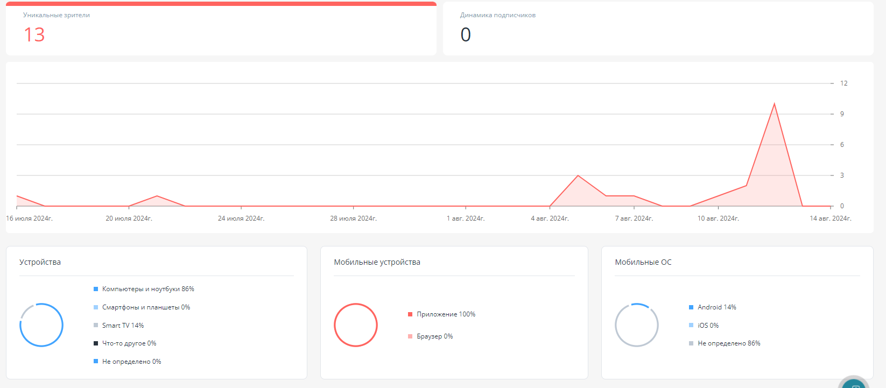Image resolution: width=886 pixels, height=388 pixels.
Task: Open the Динамика подписчиков card showing 0
Action: (x=658, y=29)
